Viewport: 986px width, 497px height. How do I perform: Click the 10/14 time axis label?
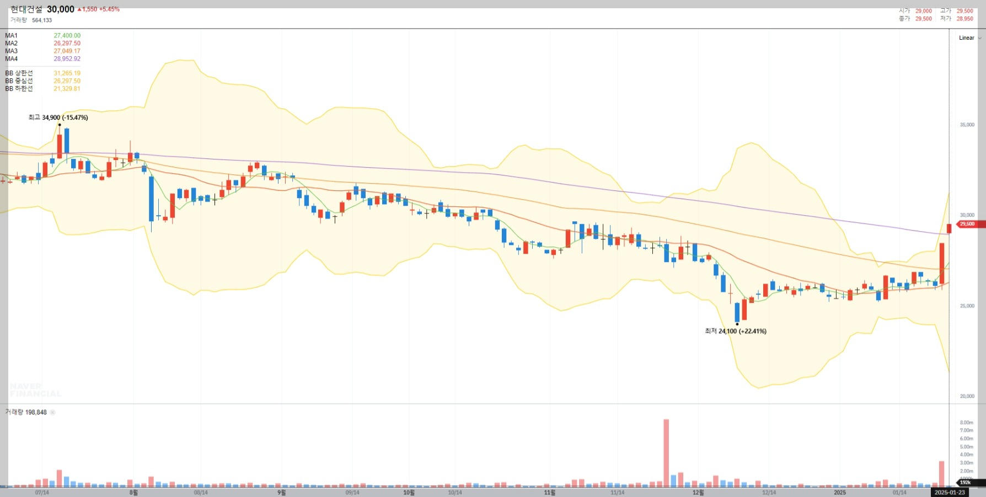455,493
